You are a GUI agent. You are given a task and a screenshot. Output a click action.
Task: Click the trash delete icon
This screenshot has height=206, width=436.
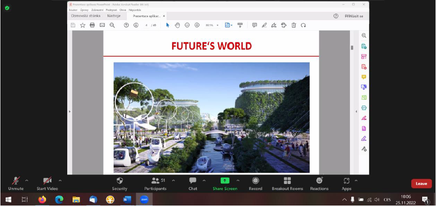point(294,25)
